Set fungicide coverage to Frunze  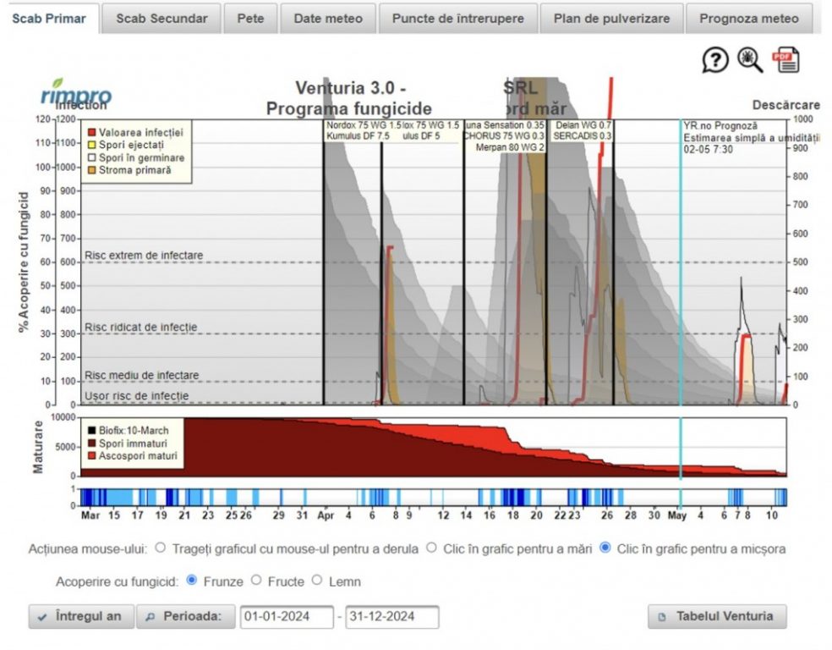(x=192, y=580)
